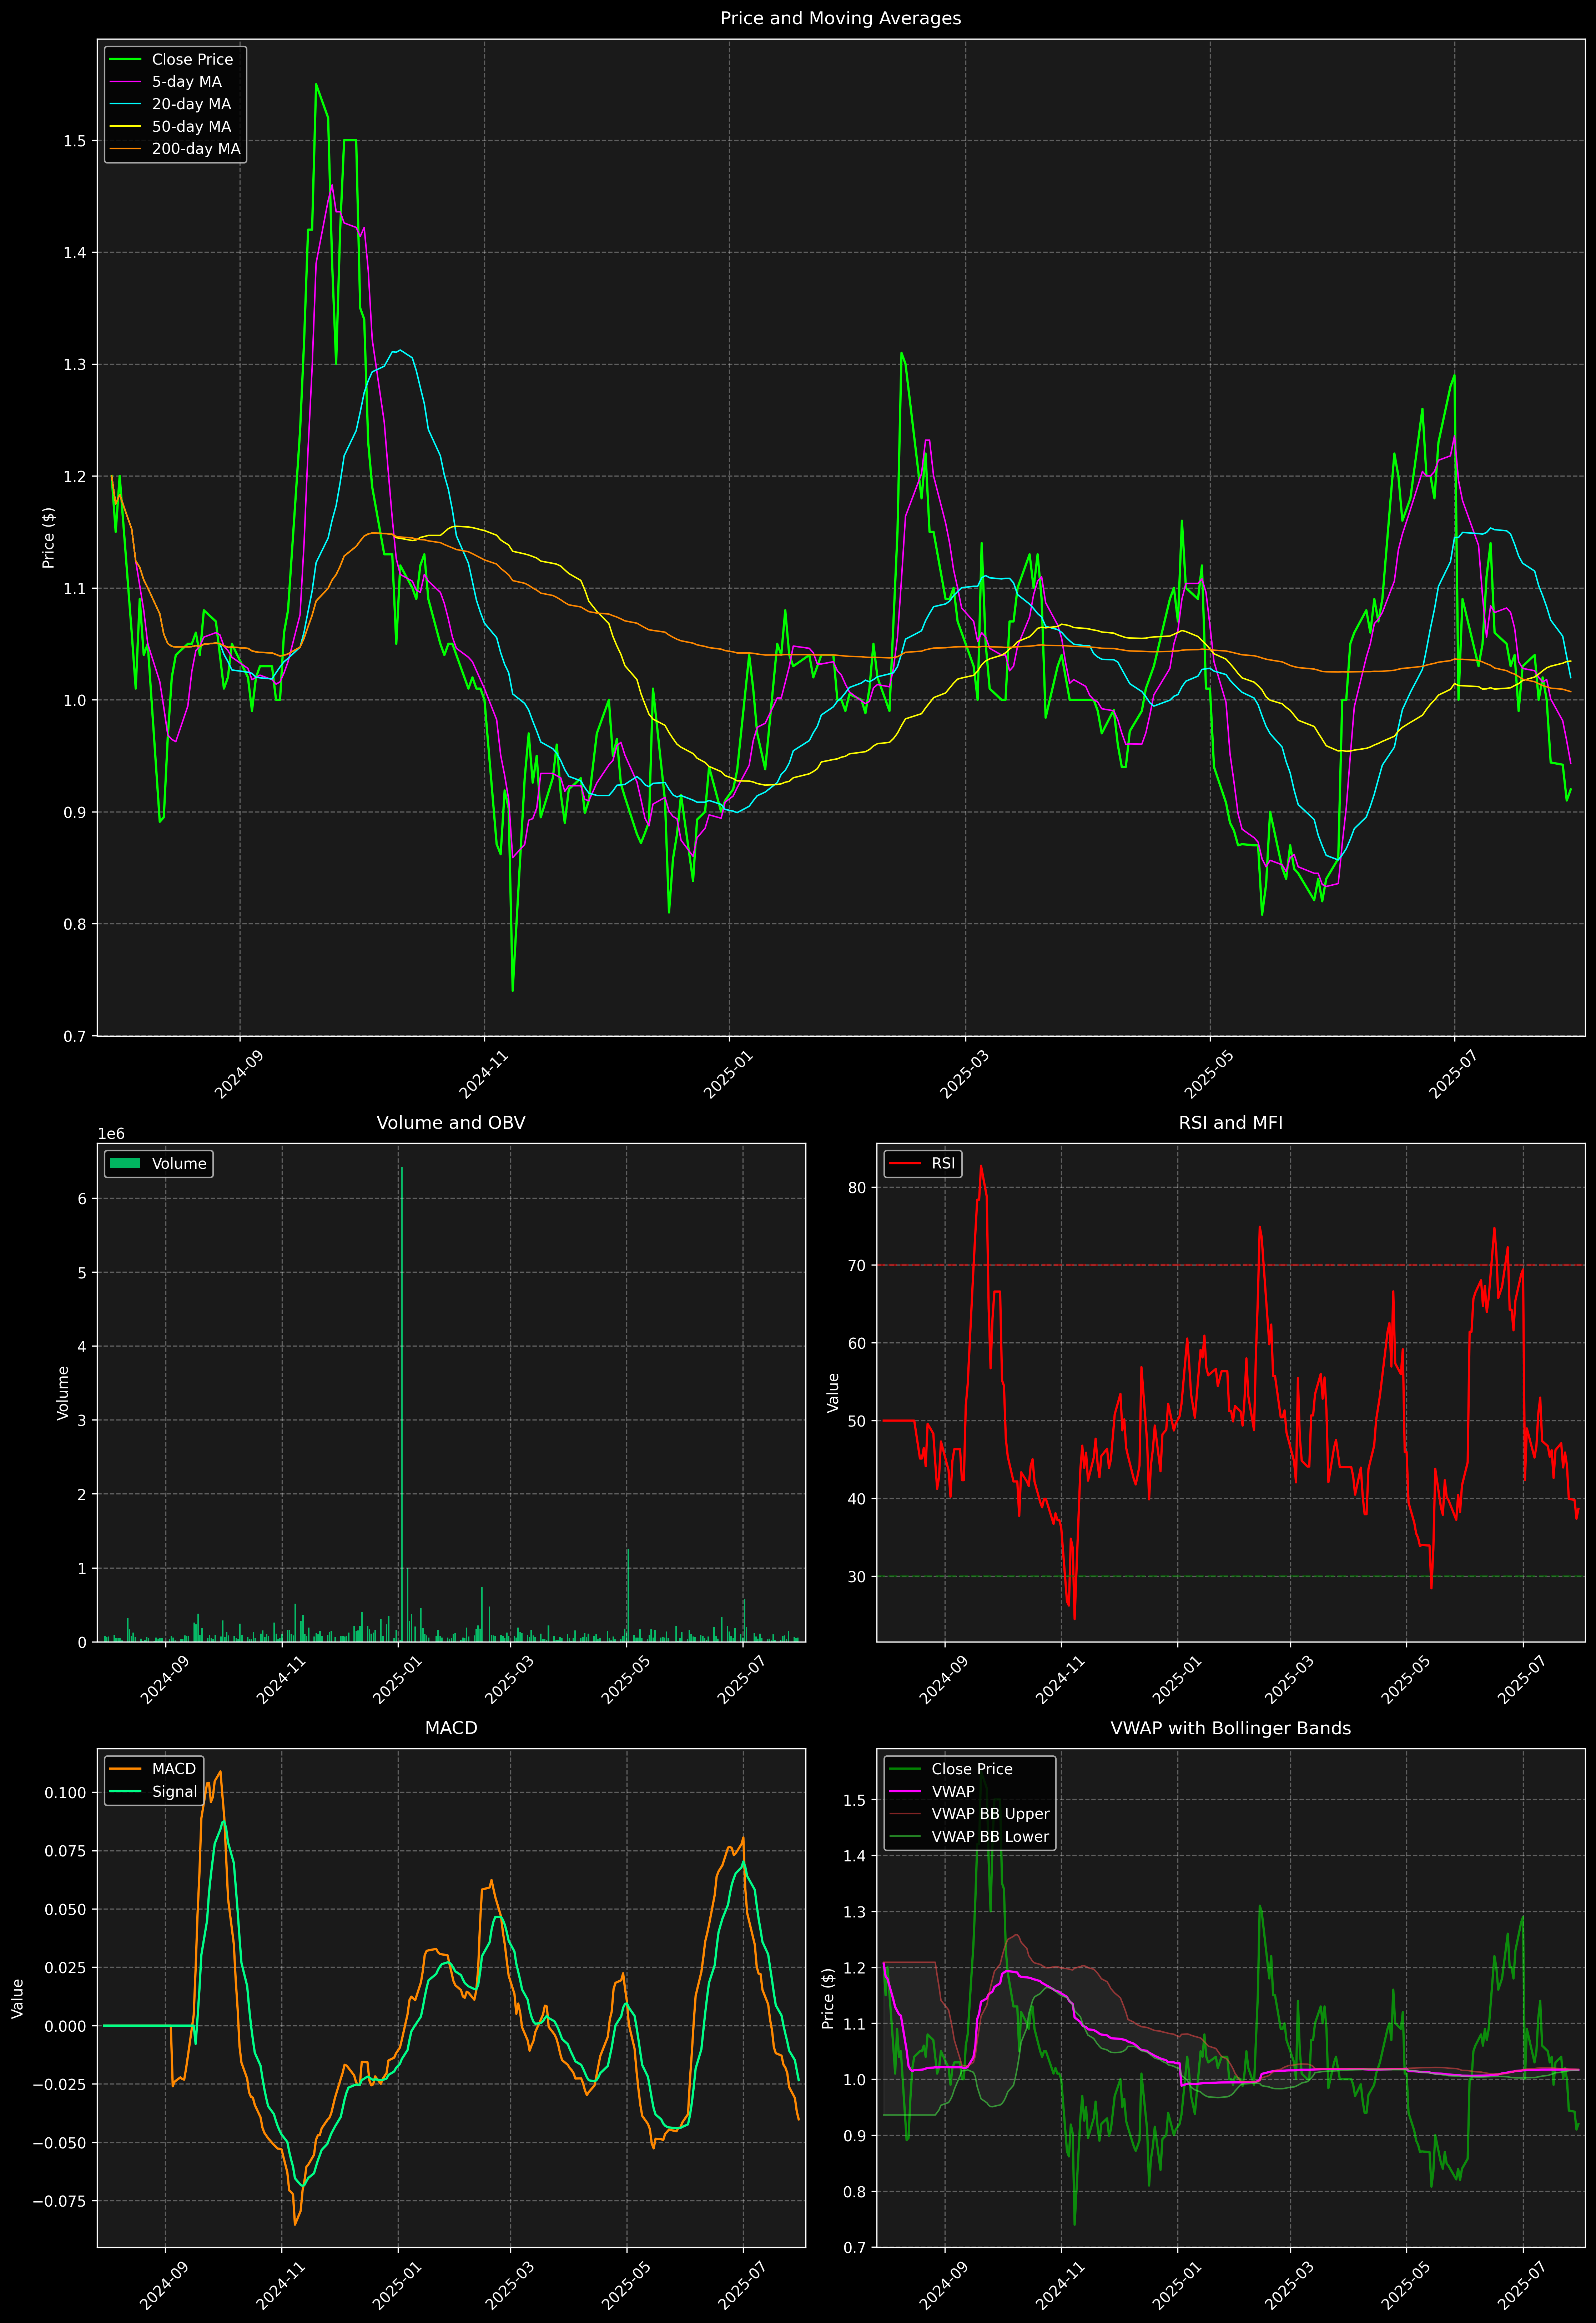Click the 'Value' y-axis label of RSI chart

[x=833, y=1393]
